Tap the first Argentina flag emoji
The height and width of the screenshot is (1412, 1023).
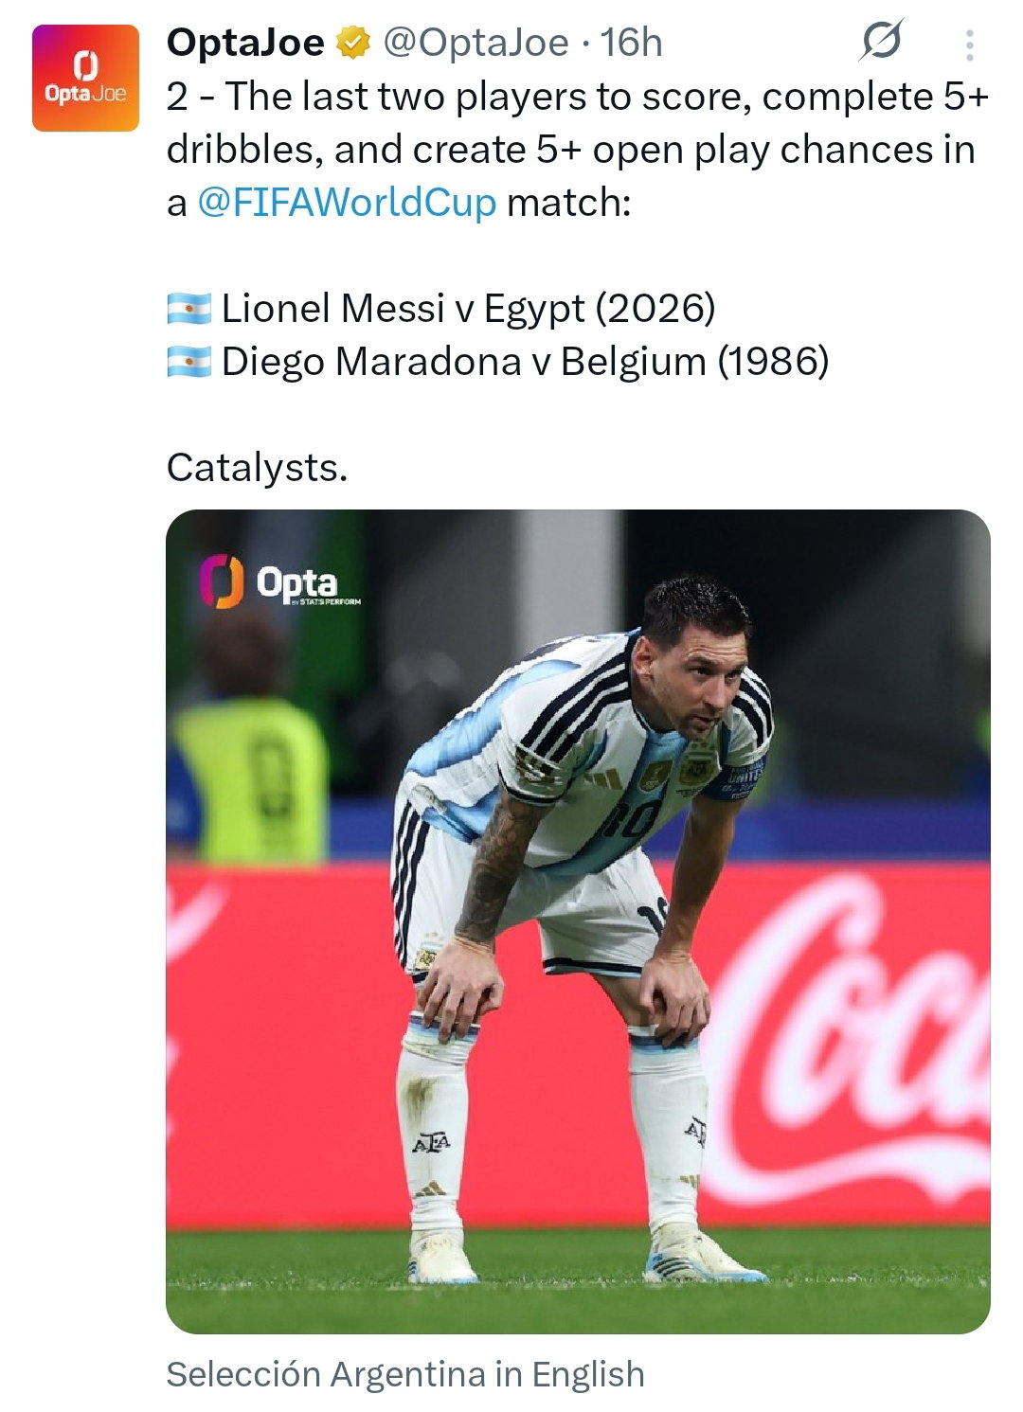click(188, 309)
